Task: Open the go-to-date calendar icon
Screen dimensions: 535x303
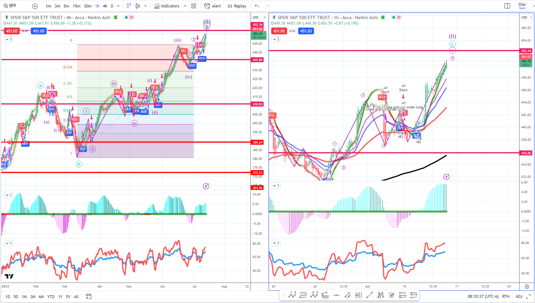Action: [x=88, y=296]
